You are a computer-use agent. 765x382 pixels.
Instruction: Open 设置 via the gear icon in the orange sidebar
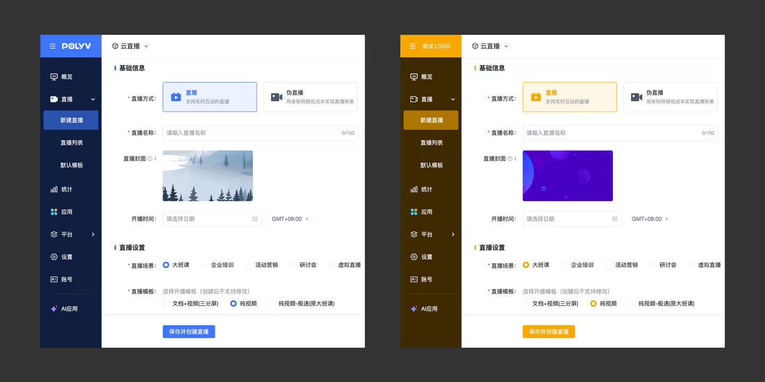(x=414, y=257)
